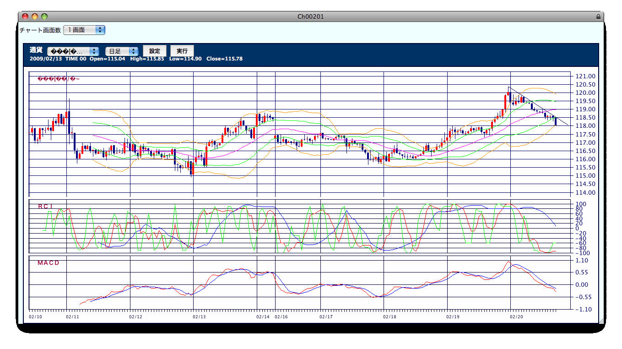Click the 02/13 date marker on time axis
622x349 pixels.
pyautogui.click(x=199, y=316)
